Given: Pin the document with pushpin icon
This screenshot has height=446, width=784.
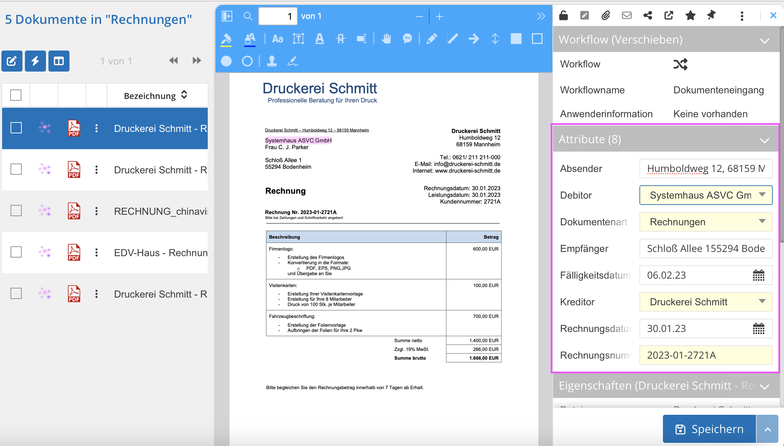Looking at the screenshot, I should pos(711,15).
